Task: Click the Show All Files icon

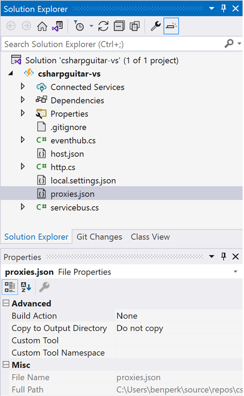Action: pos(135,26)
